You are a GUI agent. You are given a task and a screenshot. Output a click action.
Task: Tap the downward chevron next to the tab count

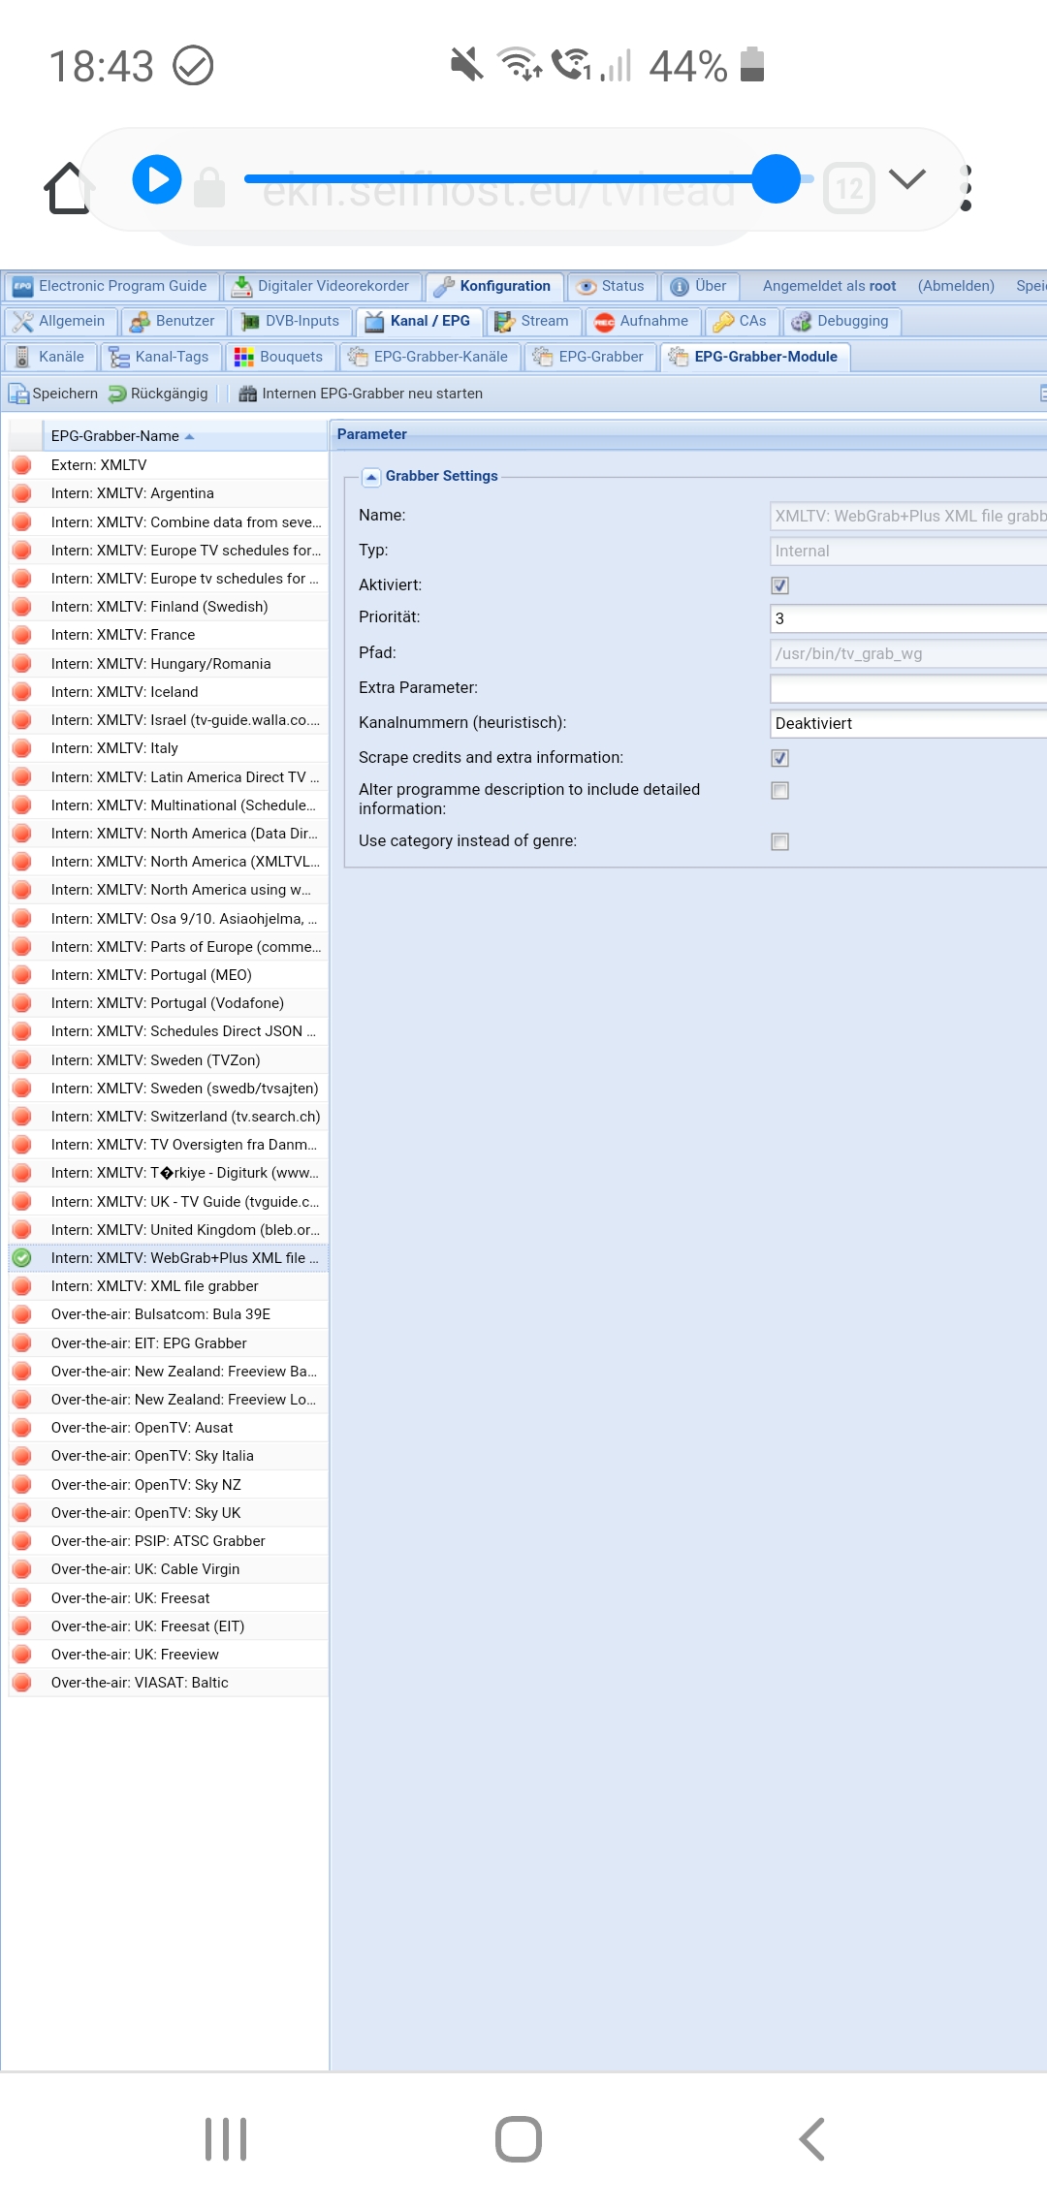907,178
